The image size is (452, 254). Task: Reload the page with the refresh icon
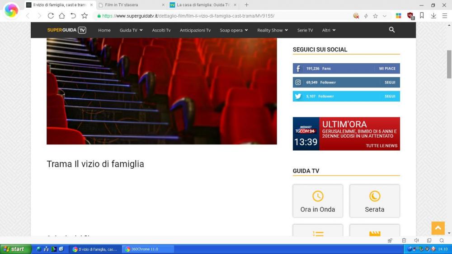point(51,16)
